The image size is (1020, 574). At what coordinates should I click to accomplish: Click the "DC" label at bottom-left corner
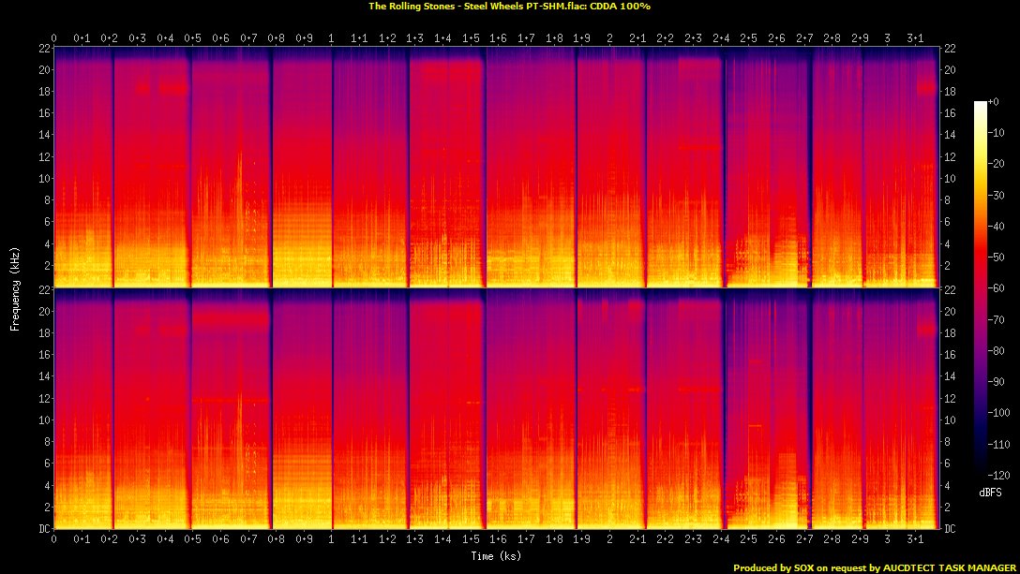[42, 529]
